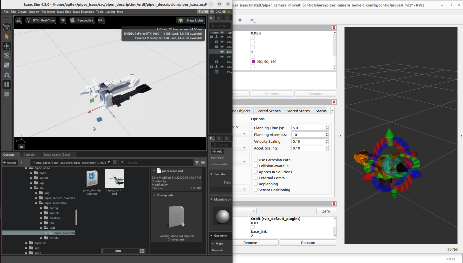The width and height of the screenshot is (463, 263).
Task: Open the viewport settings sliders icon
Action: click(18, 20)
